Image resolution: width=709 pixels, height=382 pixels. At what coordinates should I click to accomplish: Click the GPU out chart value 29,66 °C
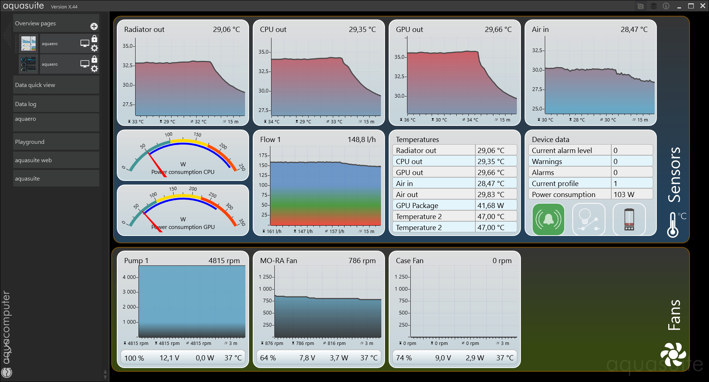498,29
